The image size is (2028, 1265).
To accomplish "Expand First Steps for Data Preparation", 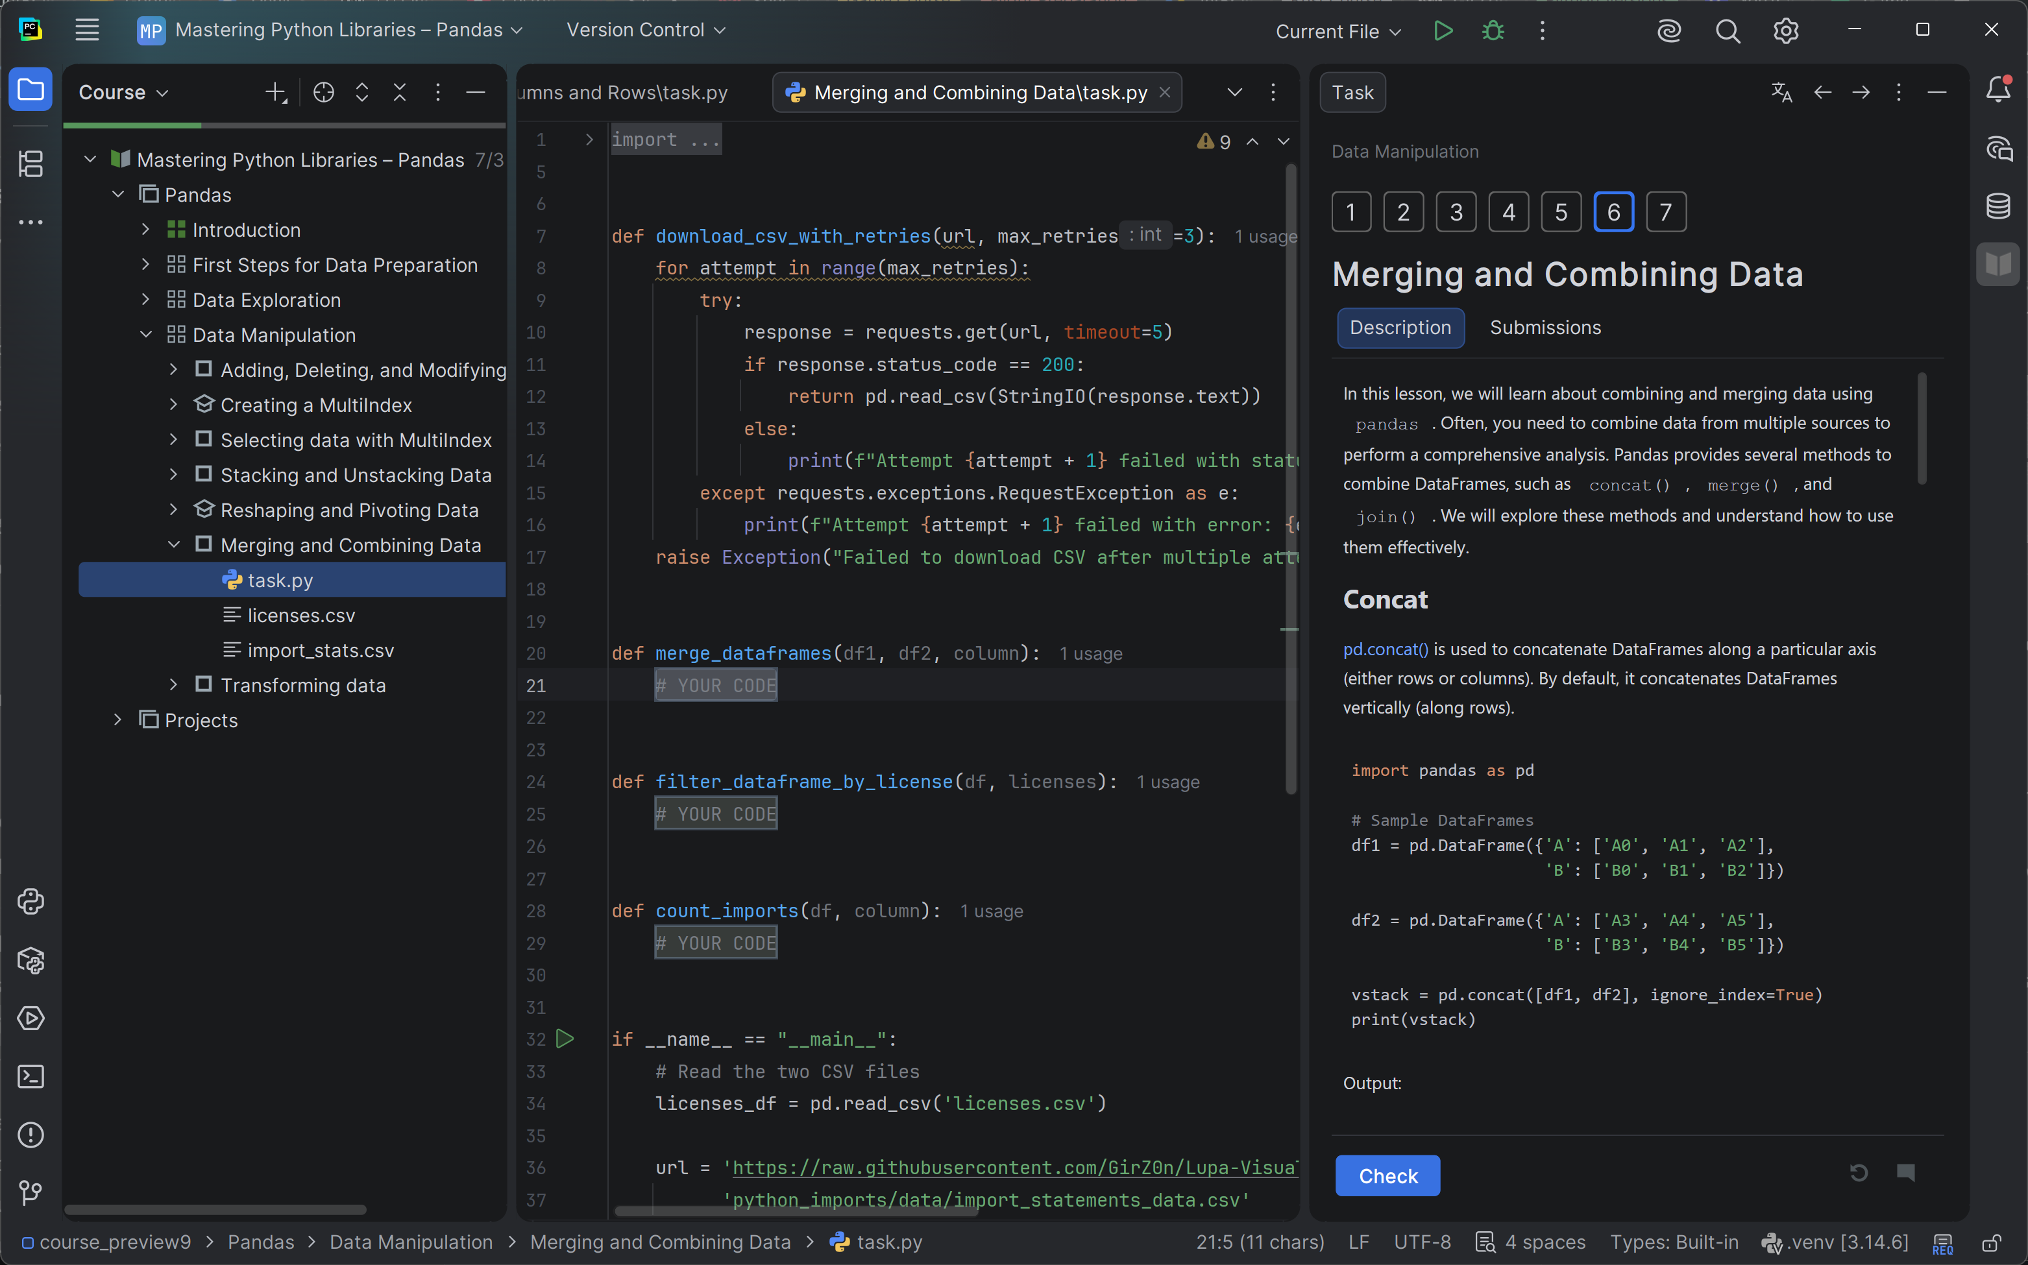I will [x=145, y=265].
